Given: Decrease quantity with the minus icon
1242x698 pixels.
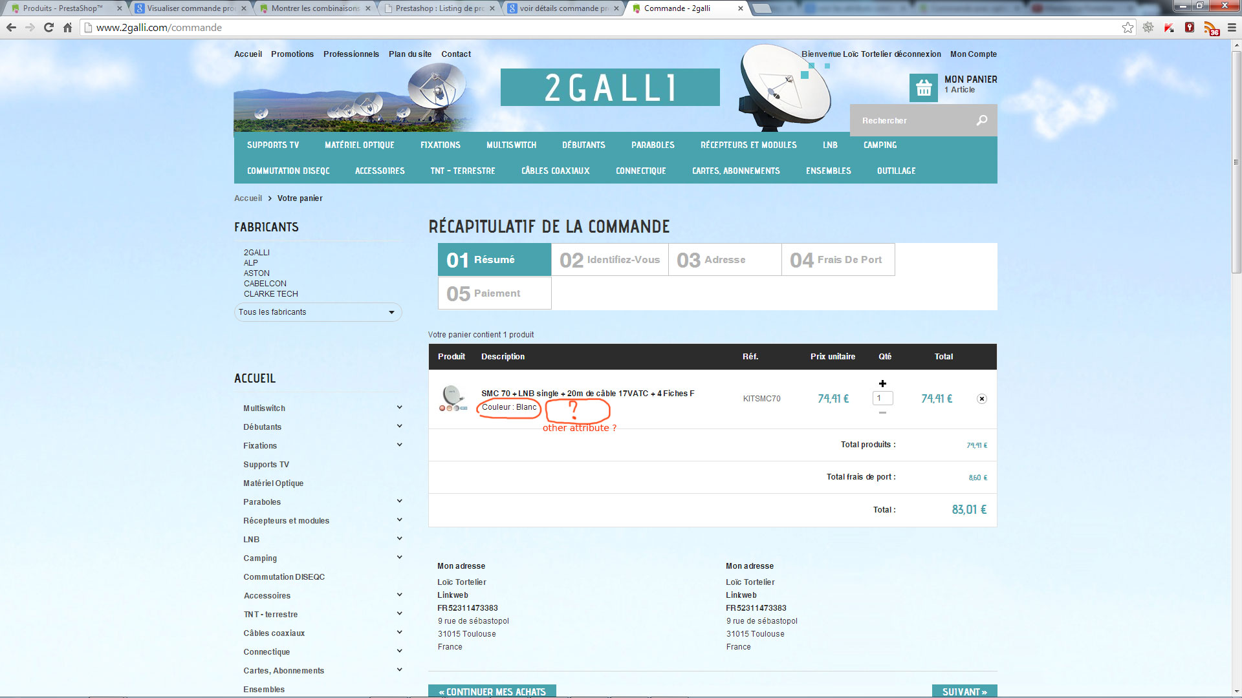Looking at the screenshot, I should [882, 412].
